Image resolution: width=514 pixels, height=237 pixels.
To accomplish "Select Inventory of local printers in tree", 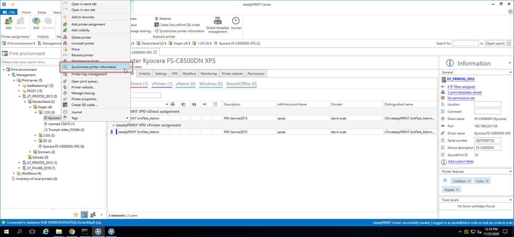I will (x=37, y=179).
